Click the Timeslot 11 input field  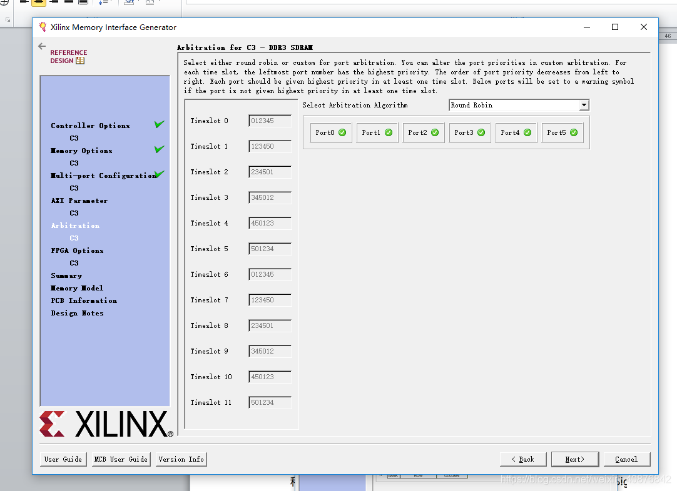click(270, 403)
